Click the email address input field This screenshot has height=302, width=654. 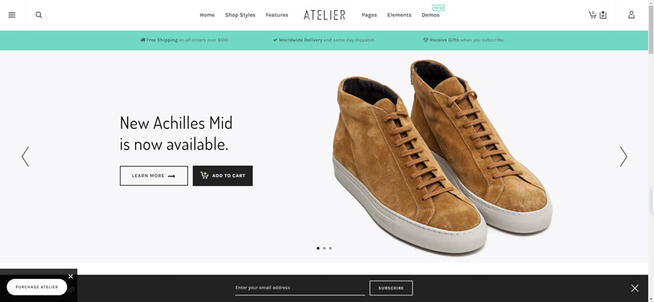tap(300, 287)
